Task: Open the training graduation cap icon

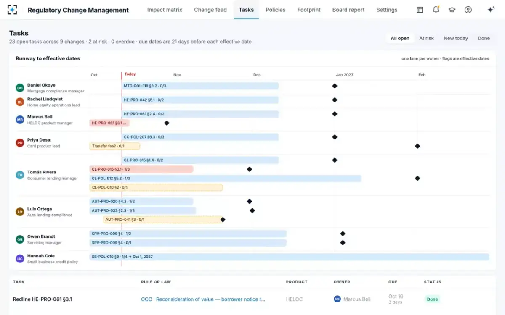Action: click(452, 10)
